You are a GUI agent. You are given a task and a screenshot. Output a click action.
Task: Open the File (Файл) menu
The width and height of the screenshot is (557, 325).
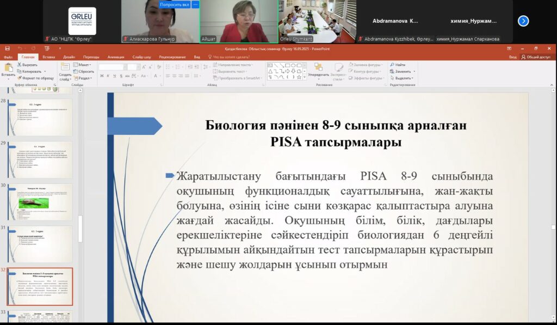[x=8, y=57]
